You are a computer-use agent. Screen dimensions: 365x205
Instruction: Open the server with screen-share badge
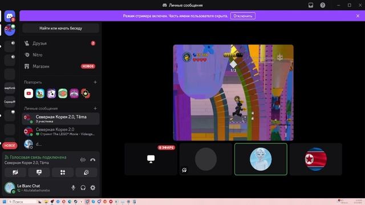tap(10, 116)
